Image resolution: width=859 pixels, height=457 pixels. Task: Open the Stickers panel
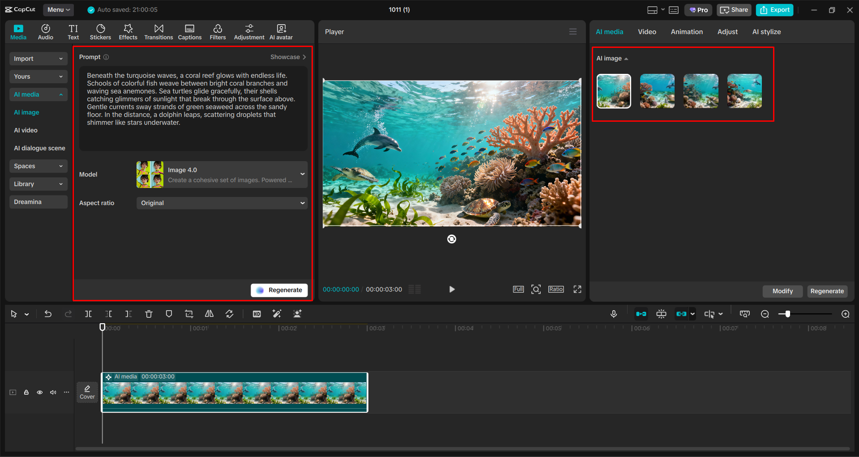[100, 32]
